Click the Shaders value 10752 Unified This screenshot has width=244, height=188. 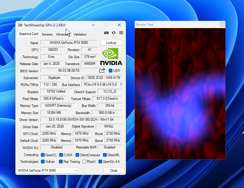click(x=56, y=91)
